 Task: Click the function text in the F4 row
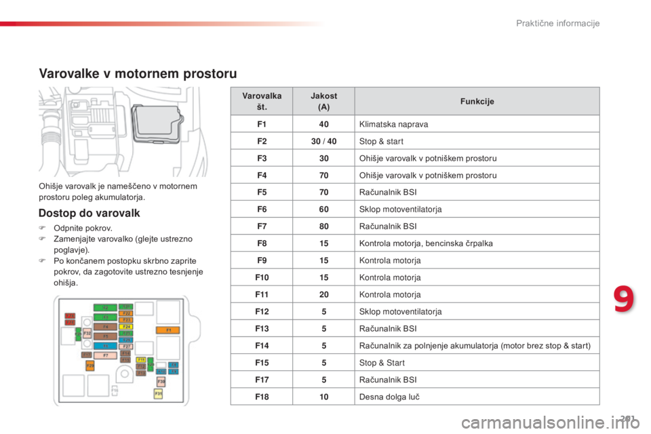pos(428,175)
